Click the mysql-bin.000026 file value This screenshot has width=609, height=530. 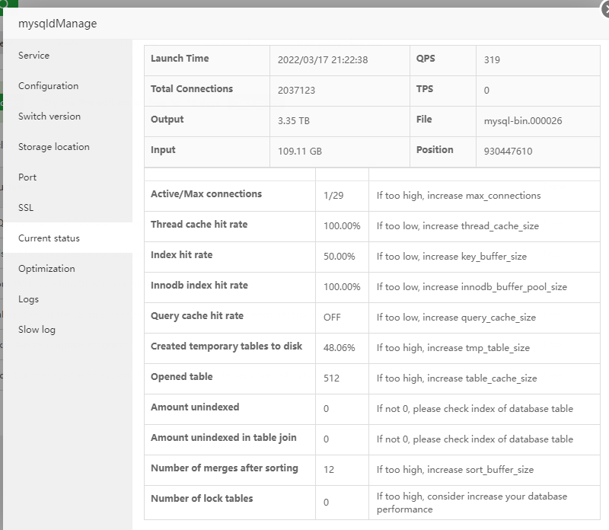tap(523, 121)
